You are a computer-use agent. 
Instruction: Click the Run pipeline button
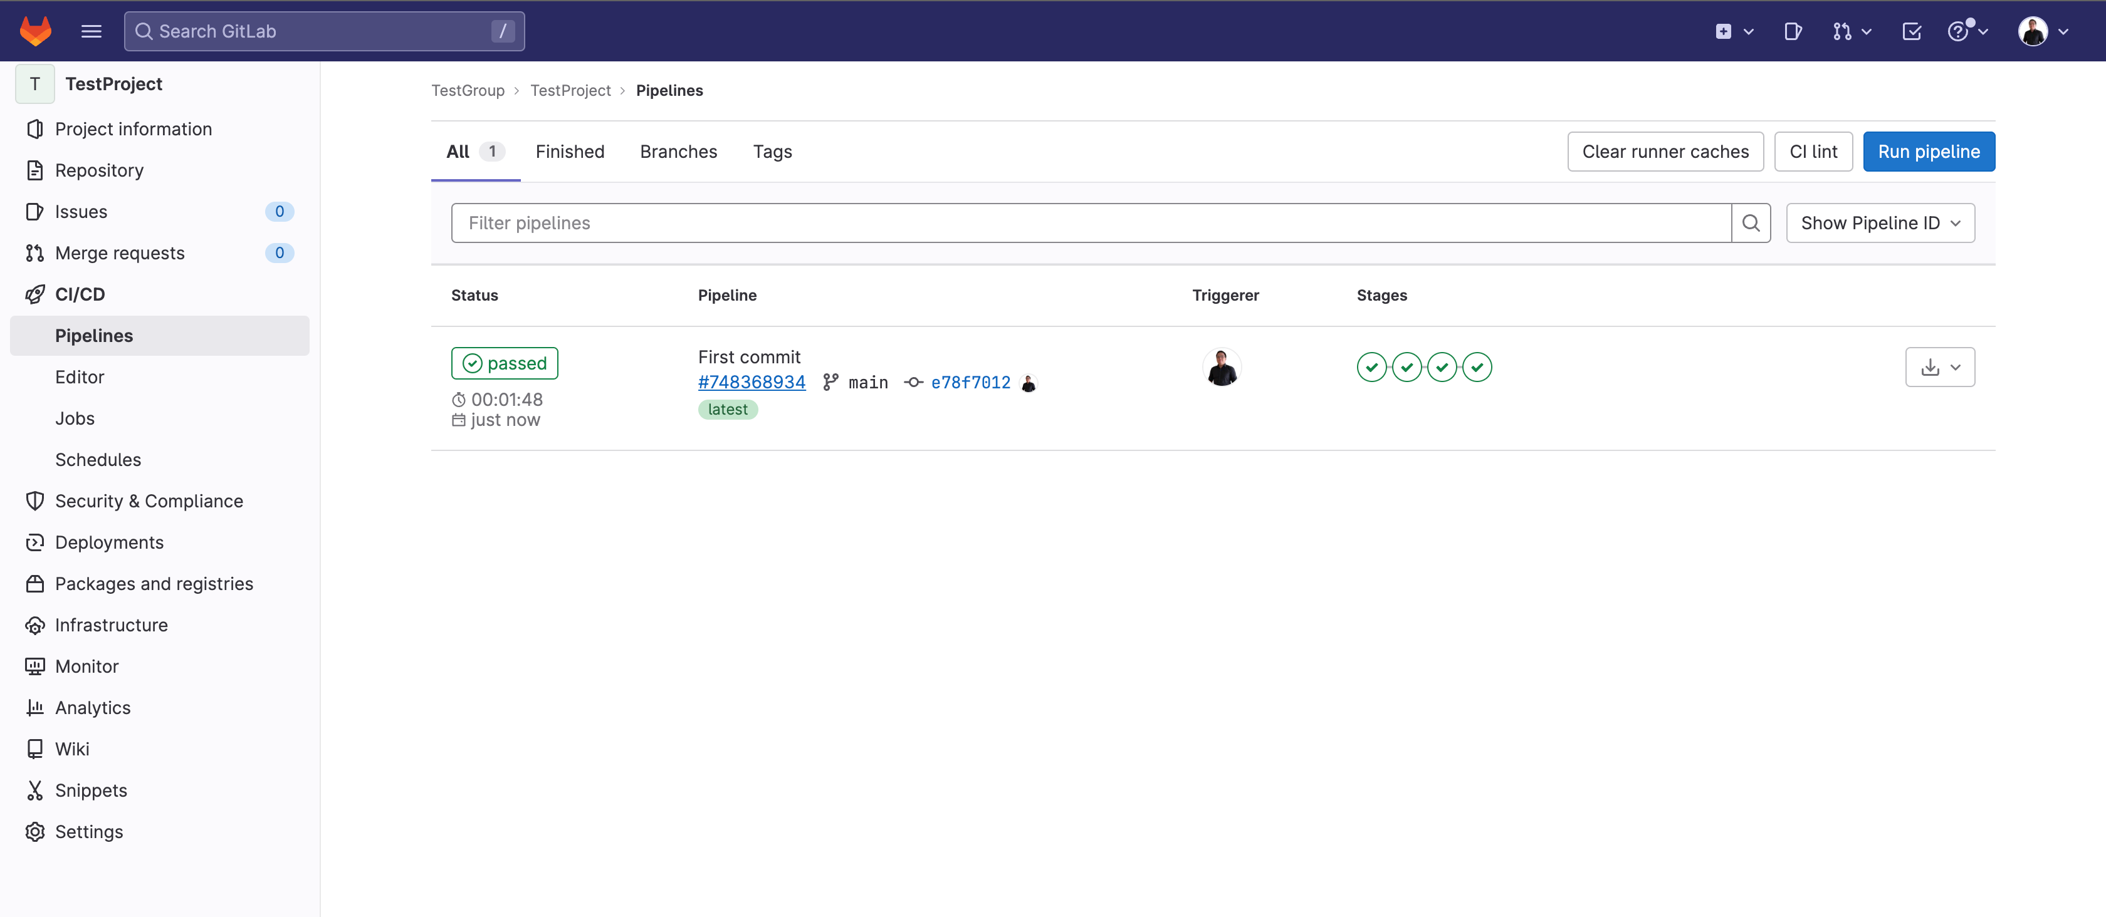[x=1928, y=151]
